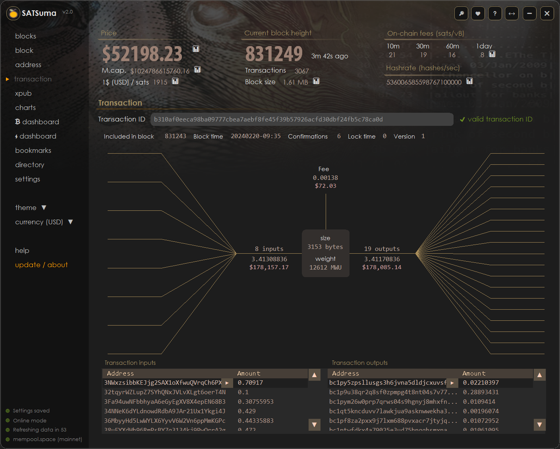560x449 pixels.
Task: Expand the theme dropdown
Action: coord(44,208)
